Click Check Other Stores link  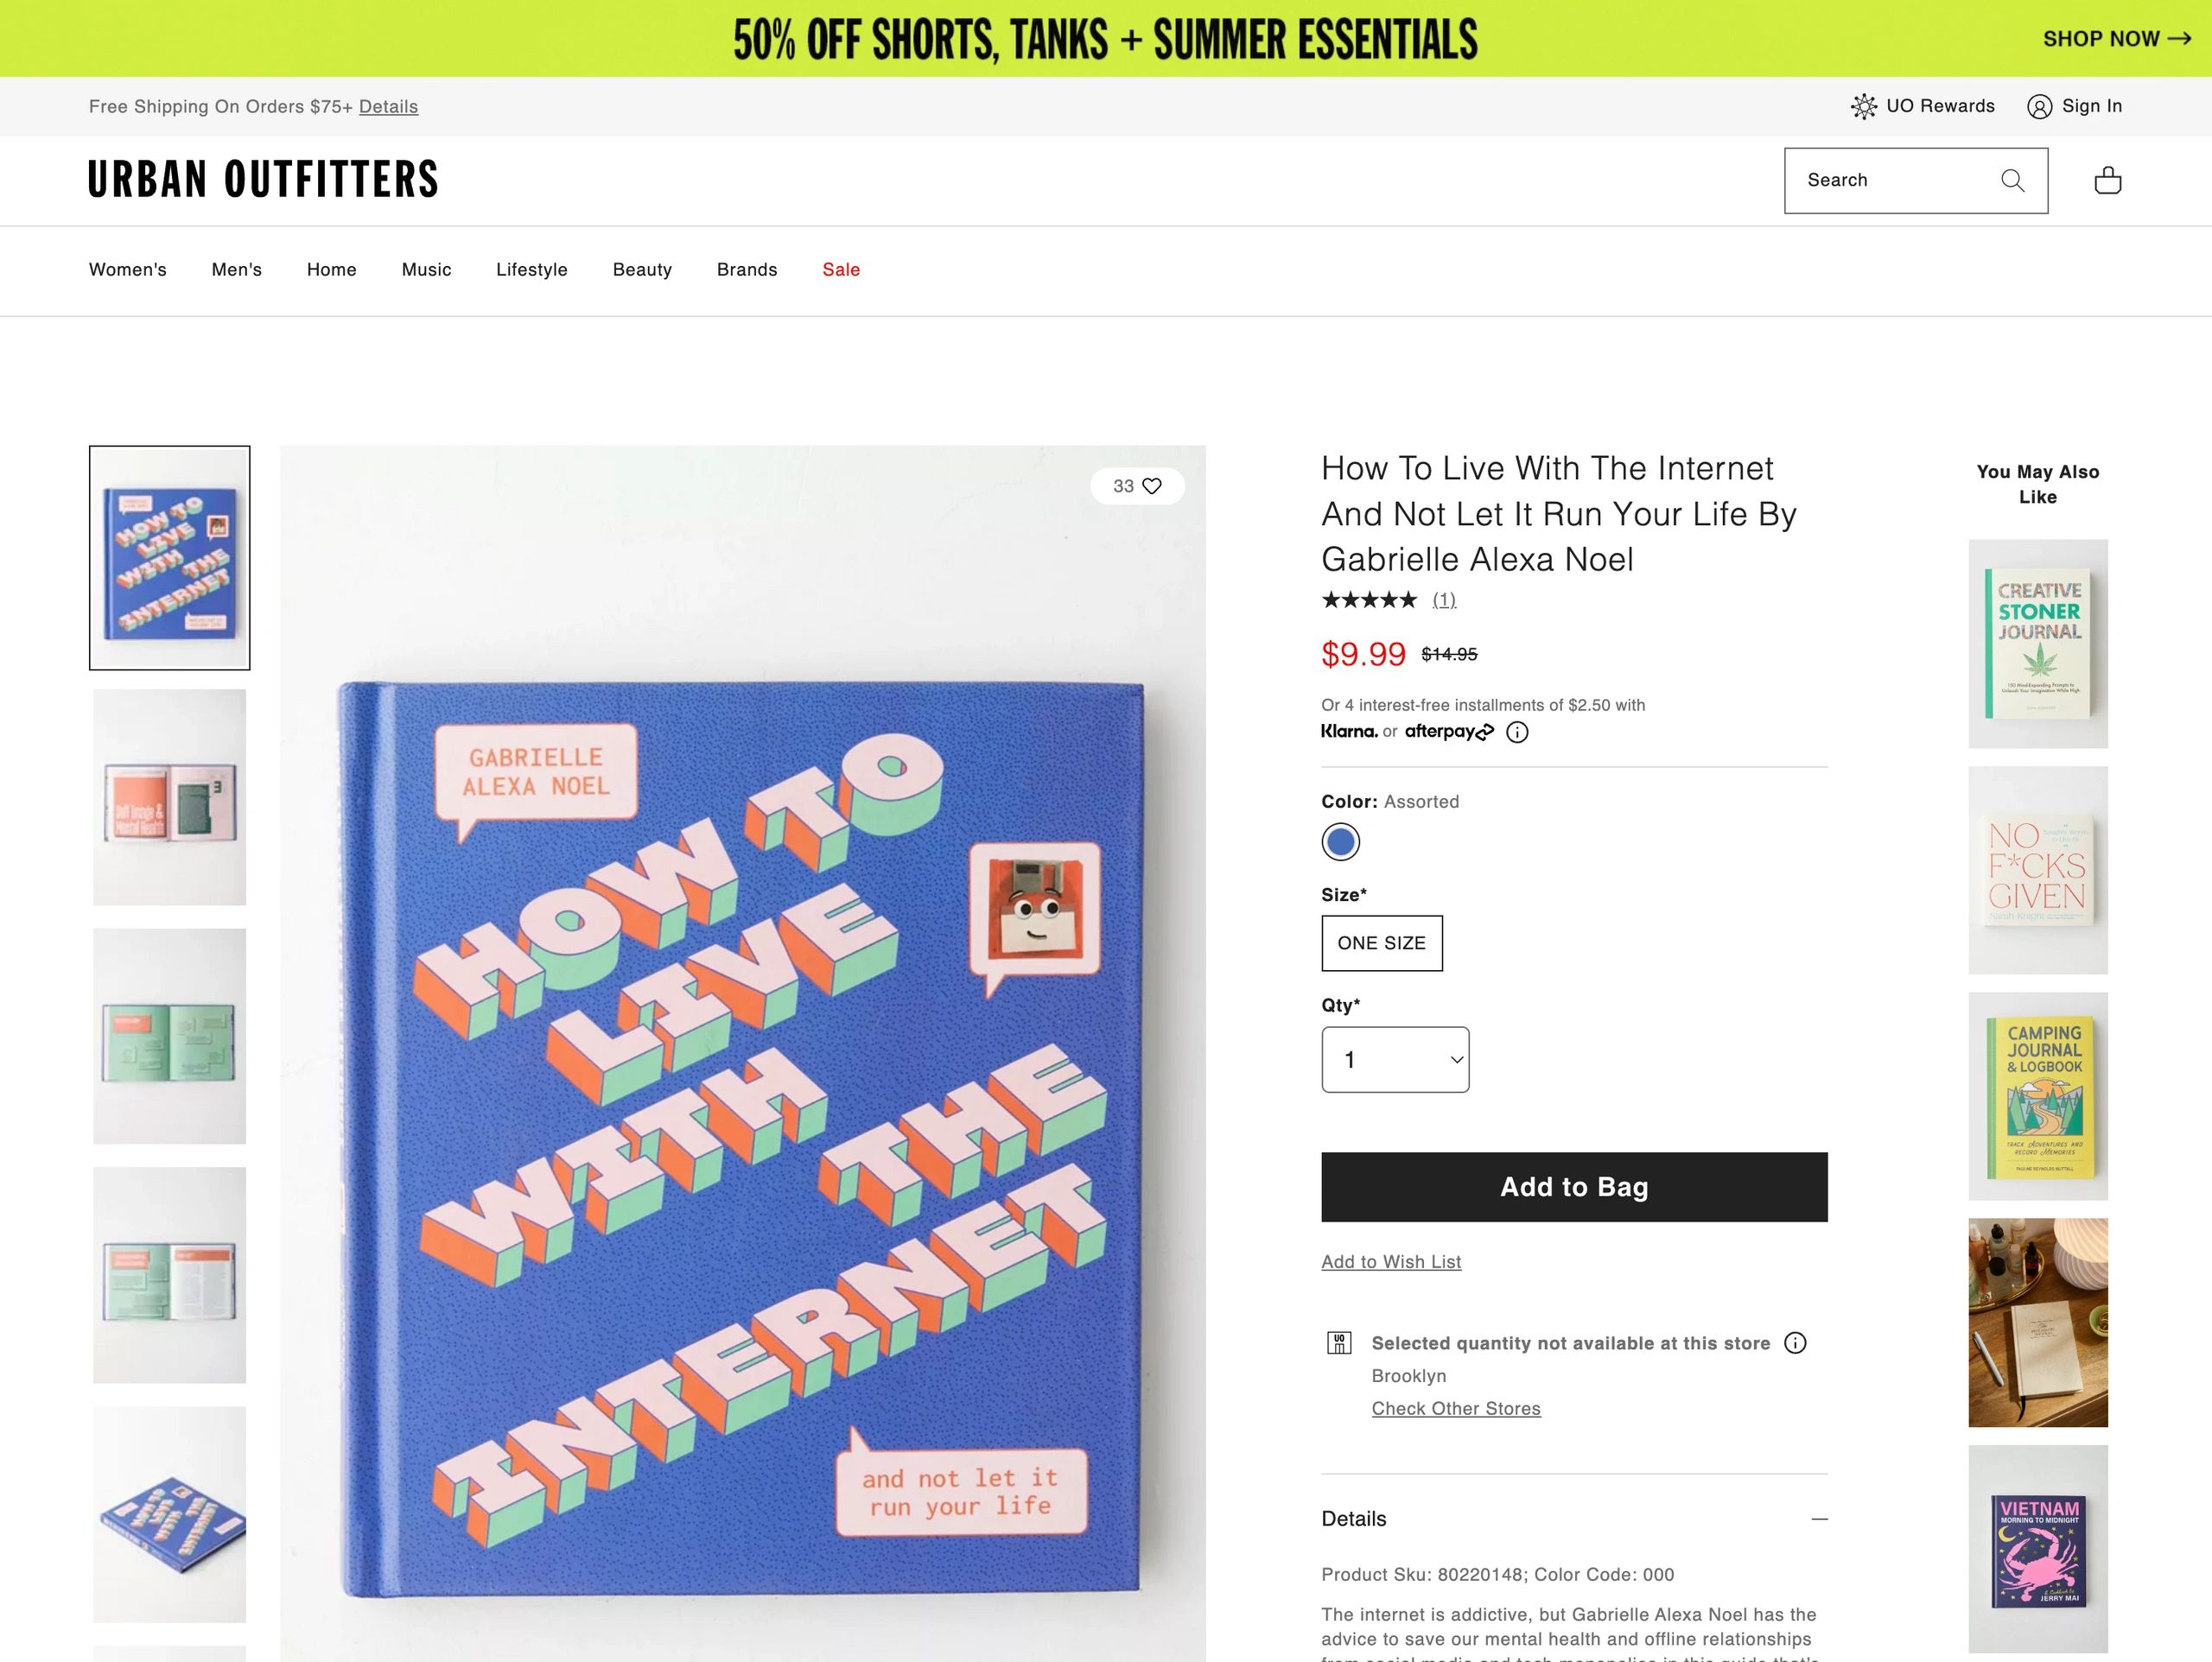pyautogui.click(x=1456, y=1408)
